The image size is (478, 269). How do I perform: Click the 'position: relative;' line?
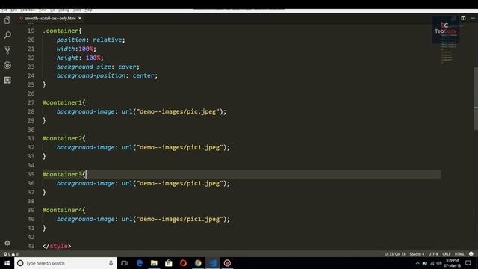click(x=90, y=40)
